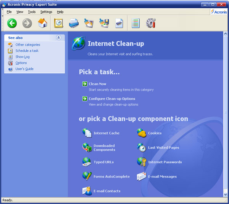This screenshot has width=229, height=204.
Task: Click the vertical scrollbar thumb
Action: [225, 112]
